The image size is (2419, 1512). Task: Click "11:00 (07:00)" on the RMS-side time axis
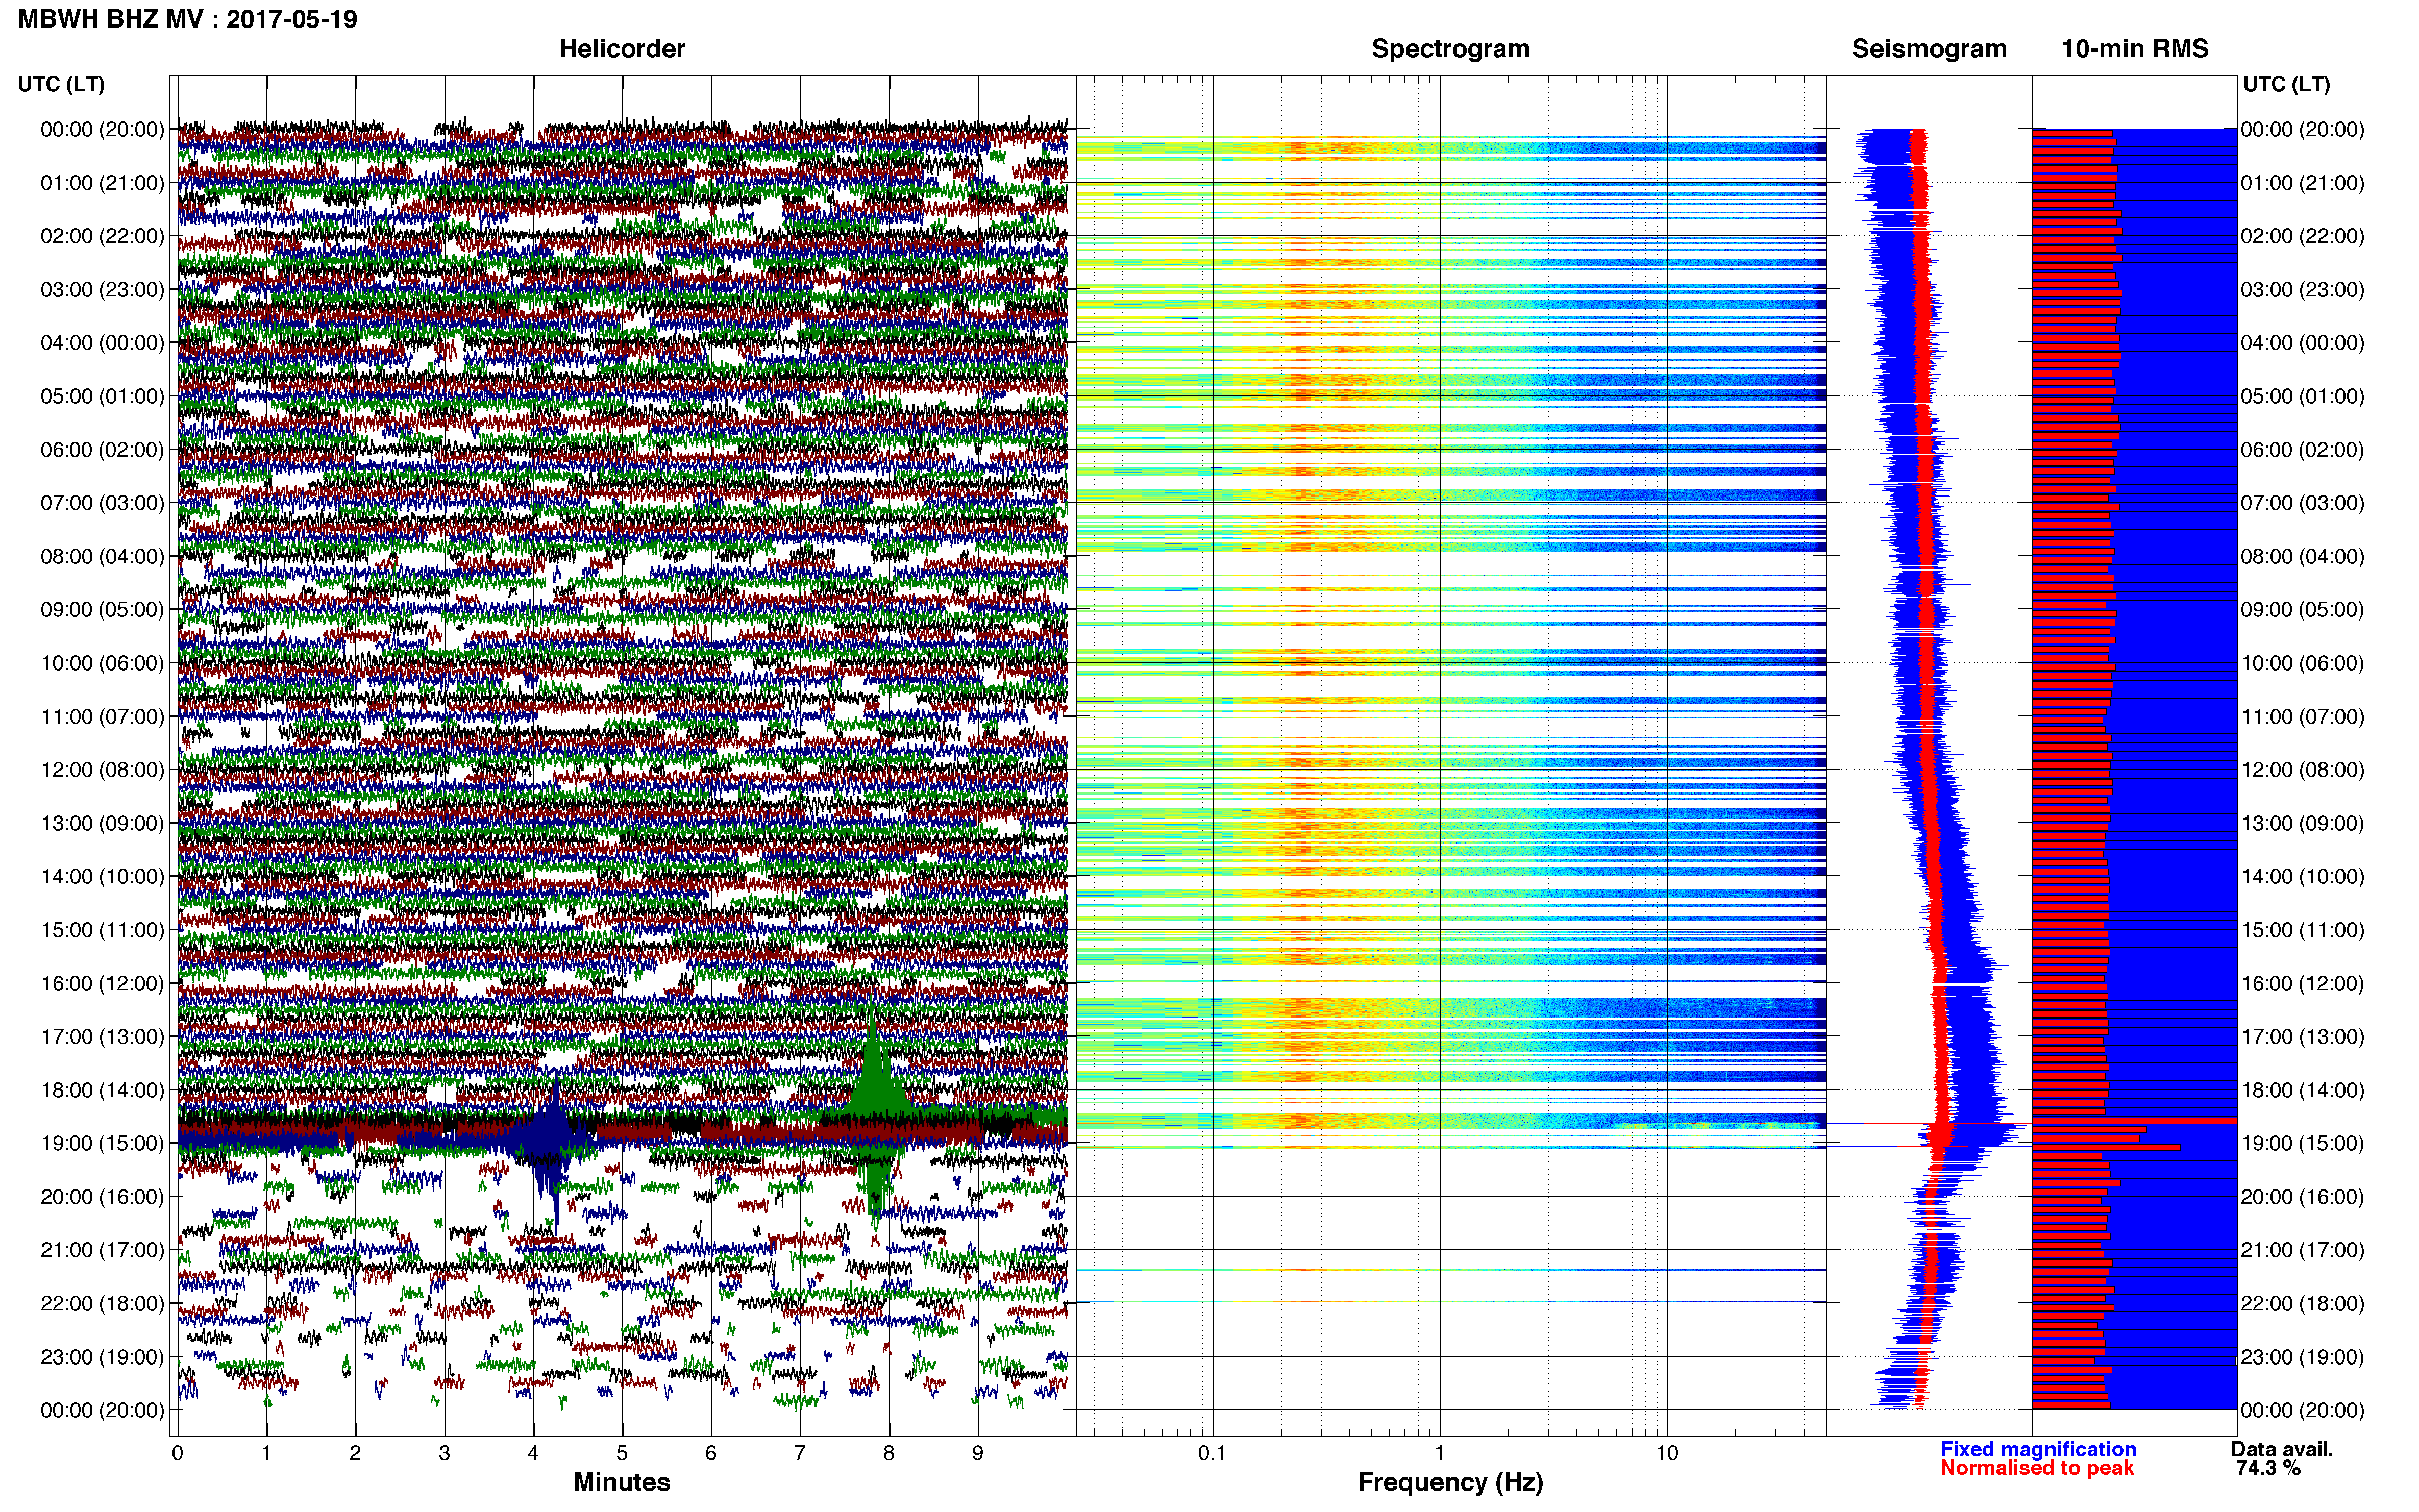coord(2303,716)
